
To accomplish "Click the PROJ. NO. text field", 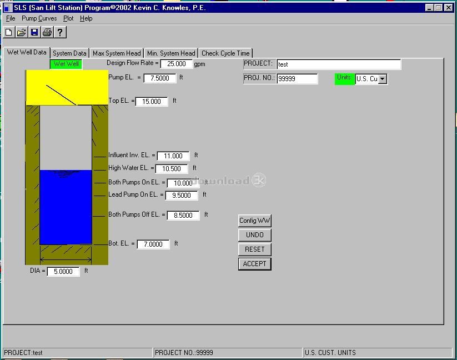I will click(x=297, y=79).
